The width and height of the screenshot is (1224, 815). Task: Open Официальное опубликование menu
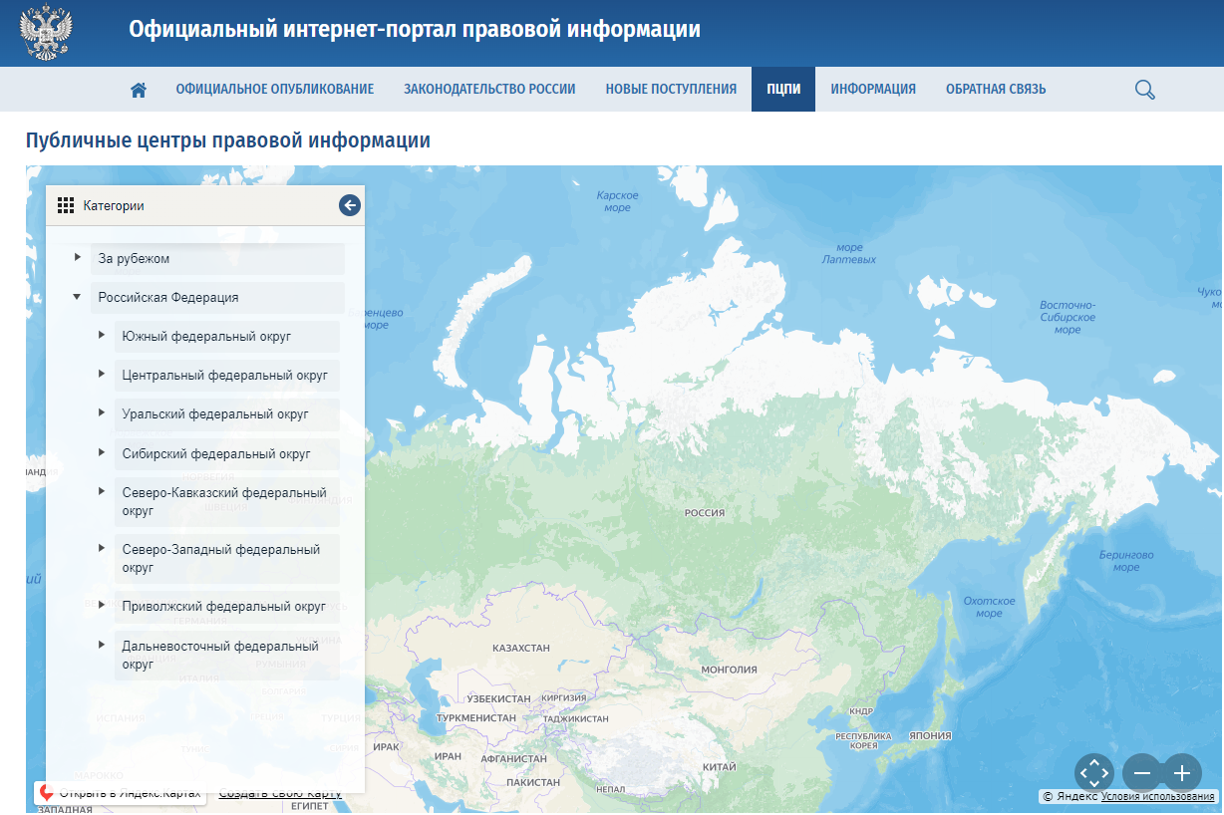tap(275, 90)
